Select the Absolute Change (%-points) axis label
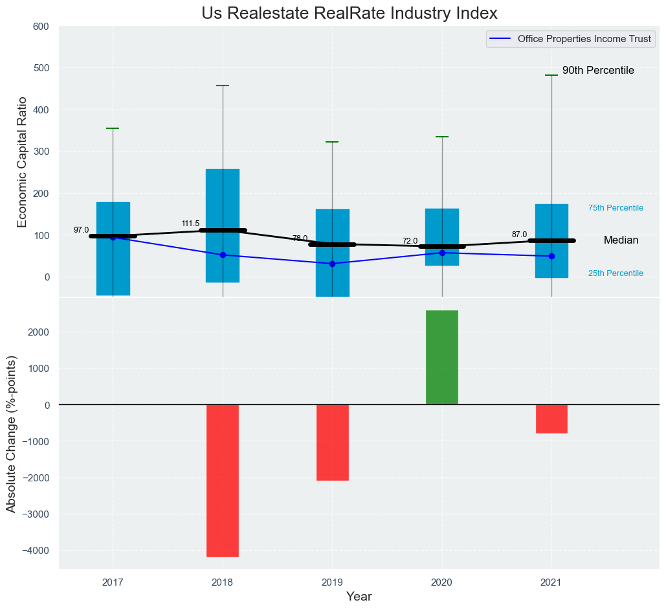666x609 pixels. (x=11, y=433)
